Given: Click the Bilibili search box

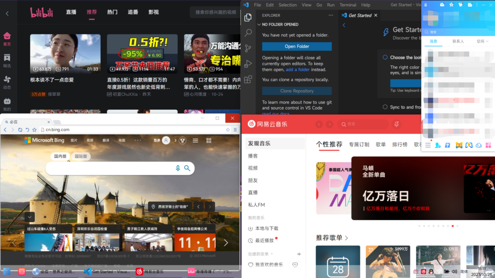Looking at the screenshot, I should point(216,12).
